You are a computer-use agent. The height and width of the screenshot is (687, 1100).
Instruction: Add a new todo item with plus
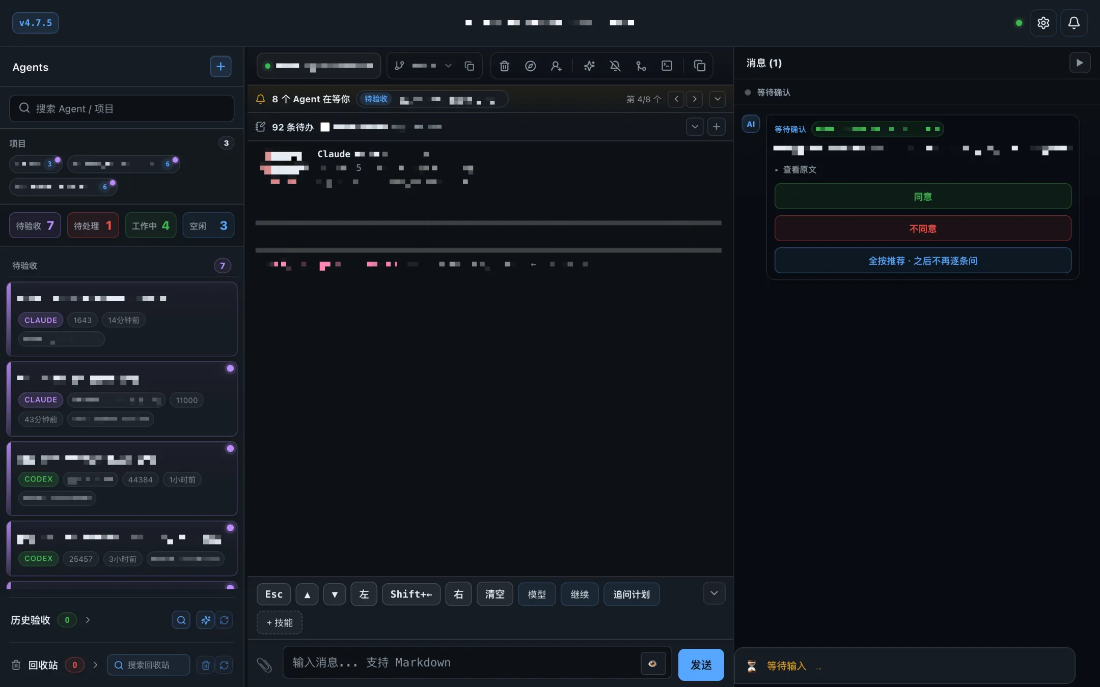pyautogui.click(x=716, y=127)
